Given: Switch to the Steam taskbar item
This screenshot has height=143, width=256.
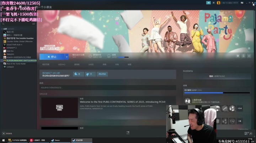Looking at the screenshot, I should tap(60, 140).
